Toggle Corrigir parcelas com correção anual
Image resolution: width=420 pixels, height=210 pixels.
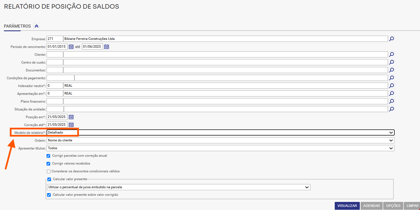[48, 156]
